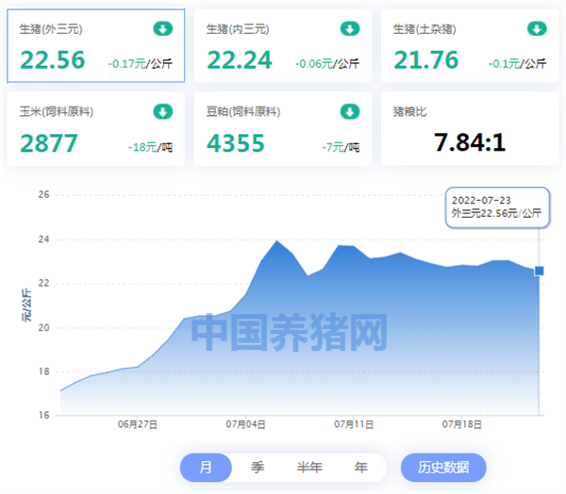This screenshot has height=494, width=566.
Task: Click the -18元/吨 change value
Action: 151,147
